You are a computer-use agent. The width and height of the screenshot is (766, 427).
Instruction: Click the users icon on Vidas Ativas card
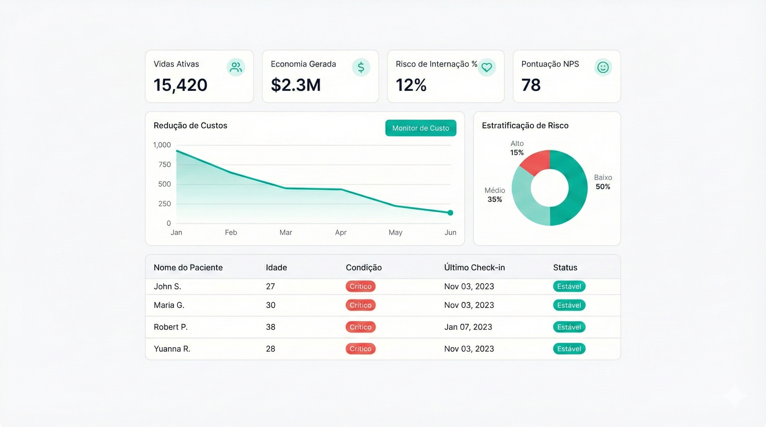(x=236, y=67)
